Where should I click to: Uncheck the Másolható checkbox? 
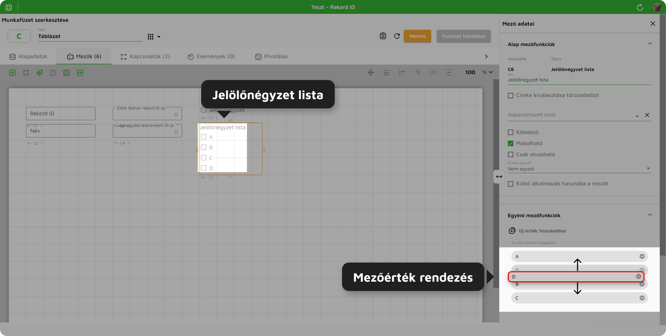click(x=511, y=143)
